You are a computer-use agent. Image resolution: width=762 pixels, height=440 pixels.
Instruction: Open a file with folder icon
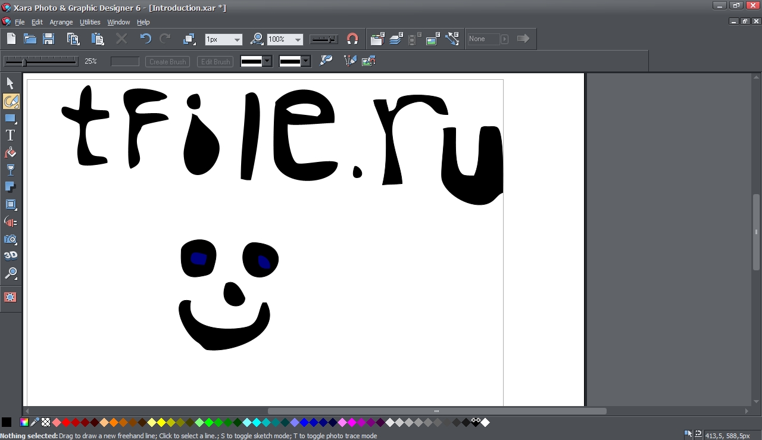pos(30,39)
